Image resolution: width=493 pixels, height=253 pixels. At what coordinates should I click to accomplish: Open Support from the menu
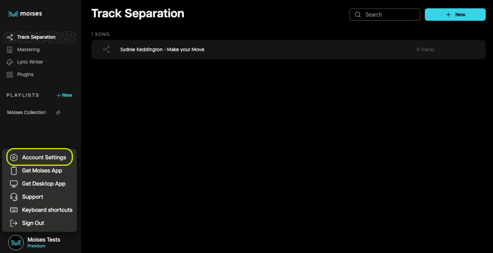pyautogui.click(x=32, y=197)
